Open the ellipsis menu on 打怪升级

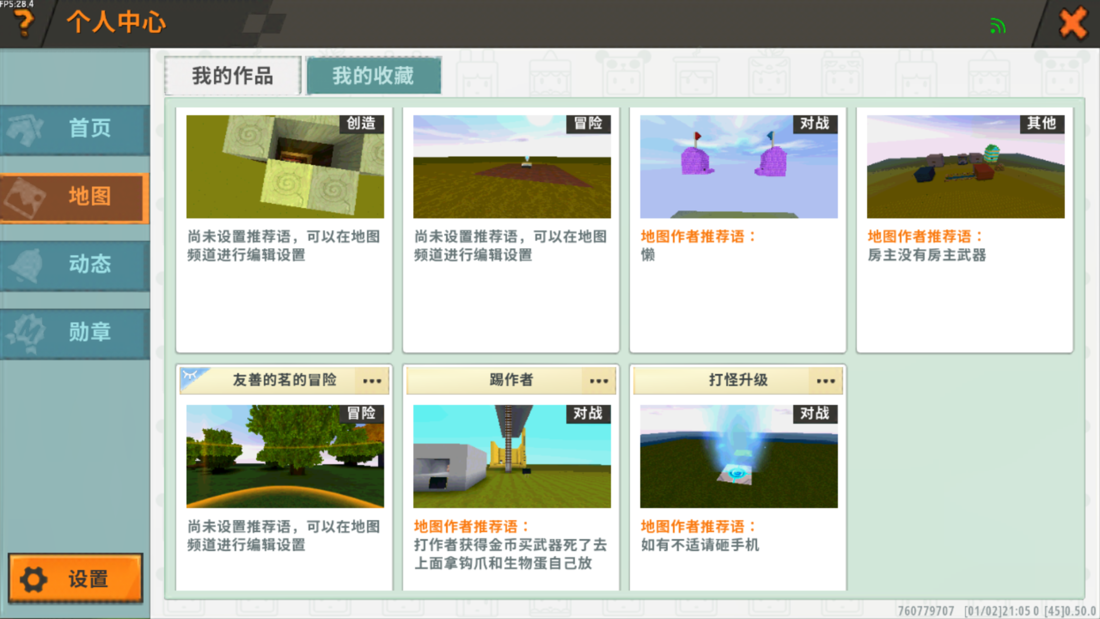tap(825, 381)
